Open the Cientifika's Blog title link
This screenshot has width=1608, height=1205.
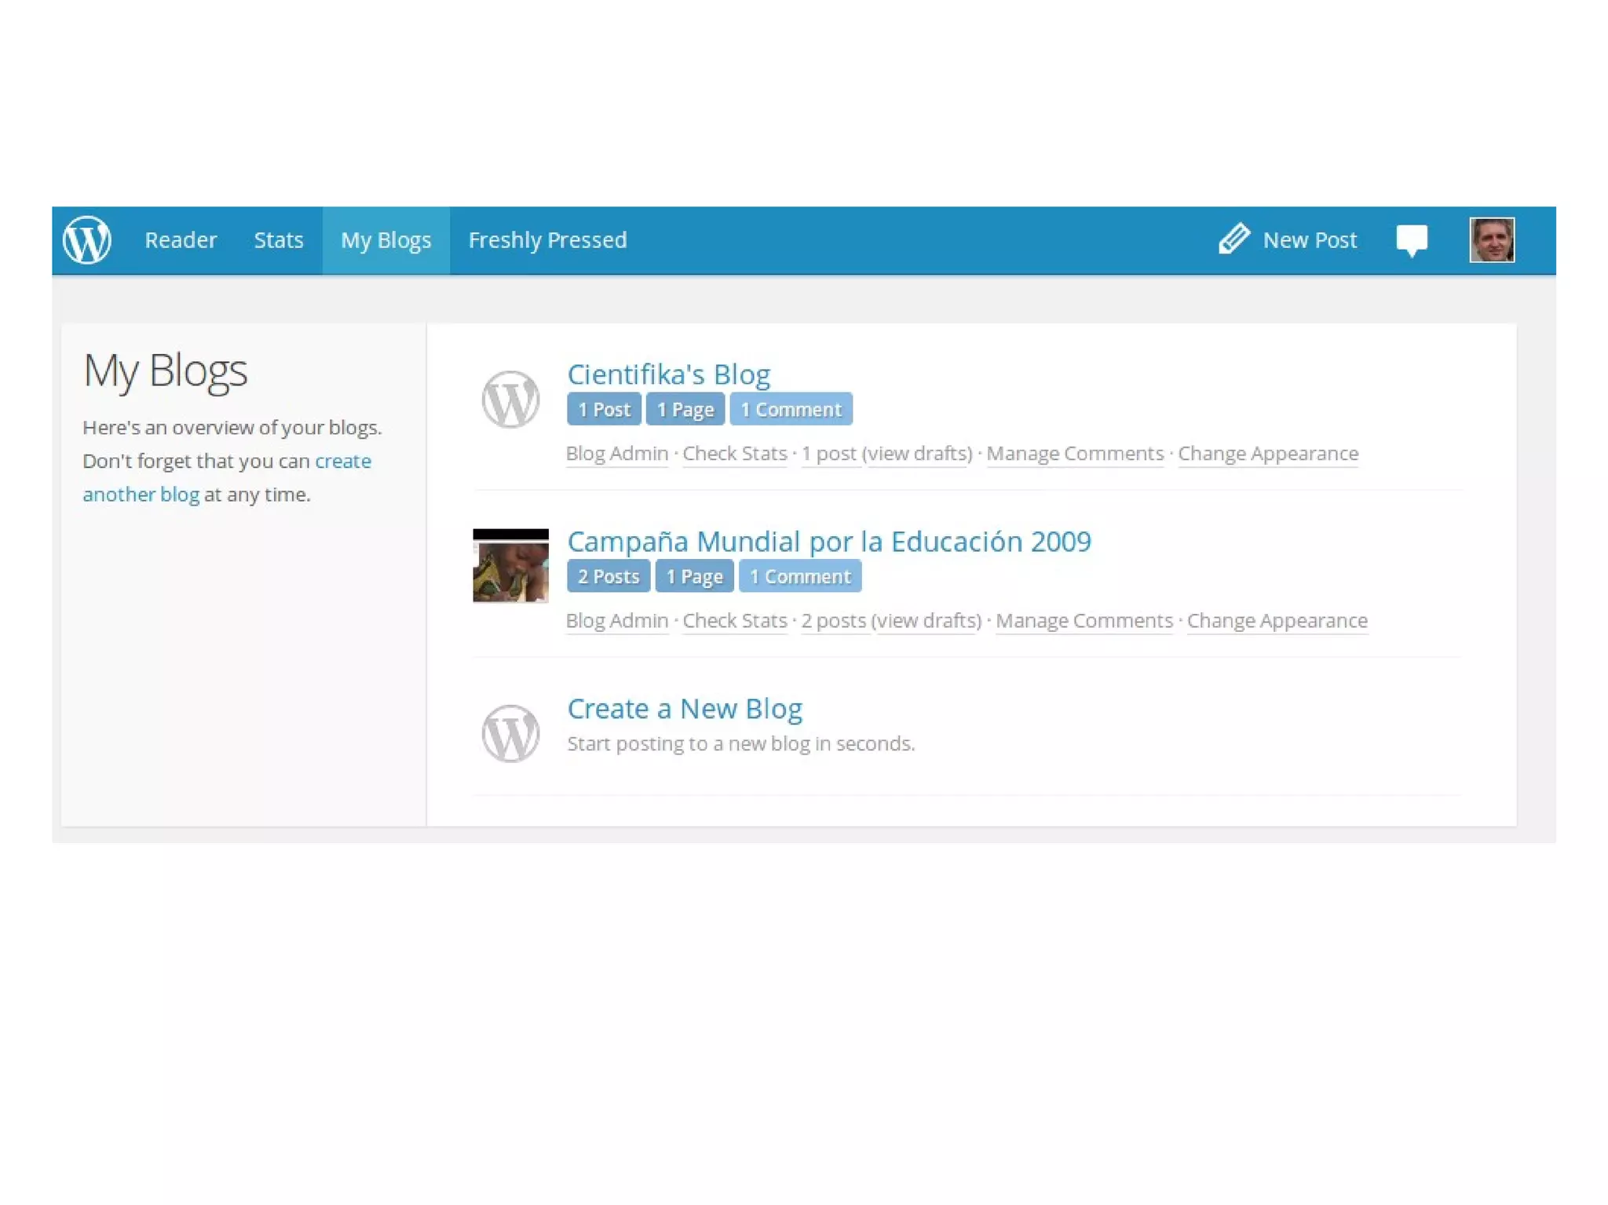(x=668, y=374)
